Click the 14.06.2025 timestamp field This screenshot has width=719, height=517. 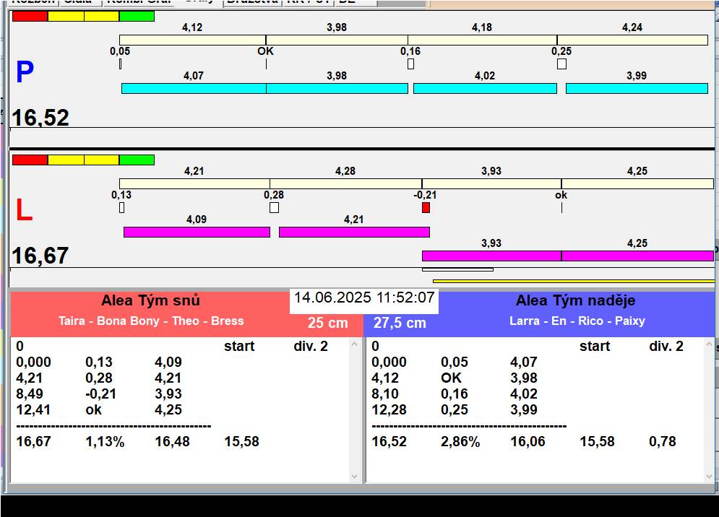pyautogui.click(x=363, y=298)
